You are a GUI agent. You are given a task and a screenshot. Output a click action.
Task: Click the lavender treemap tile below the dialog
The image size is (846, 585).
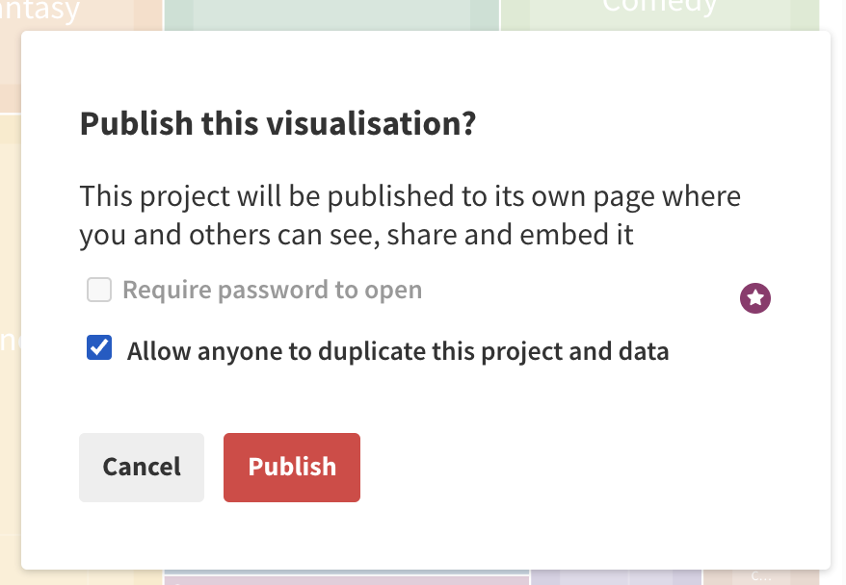click(616, 577)
